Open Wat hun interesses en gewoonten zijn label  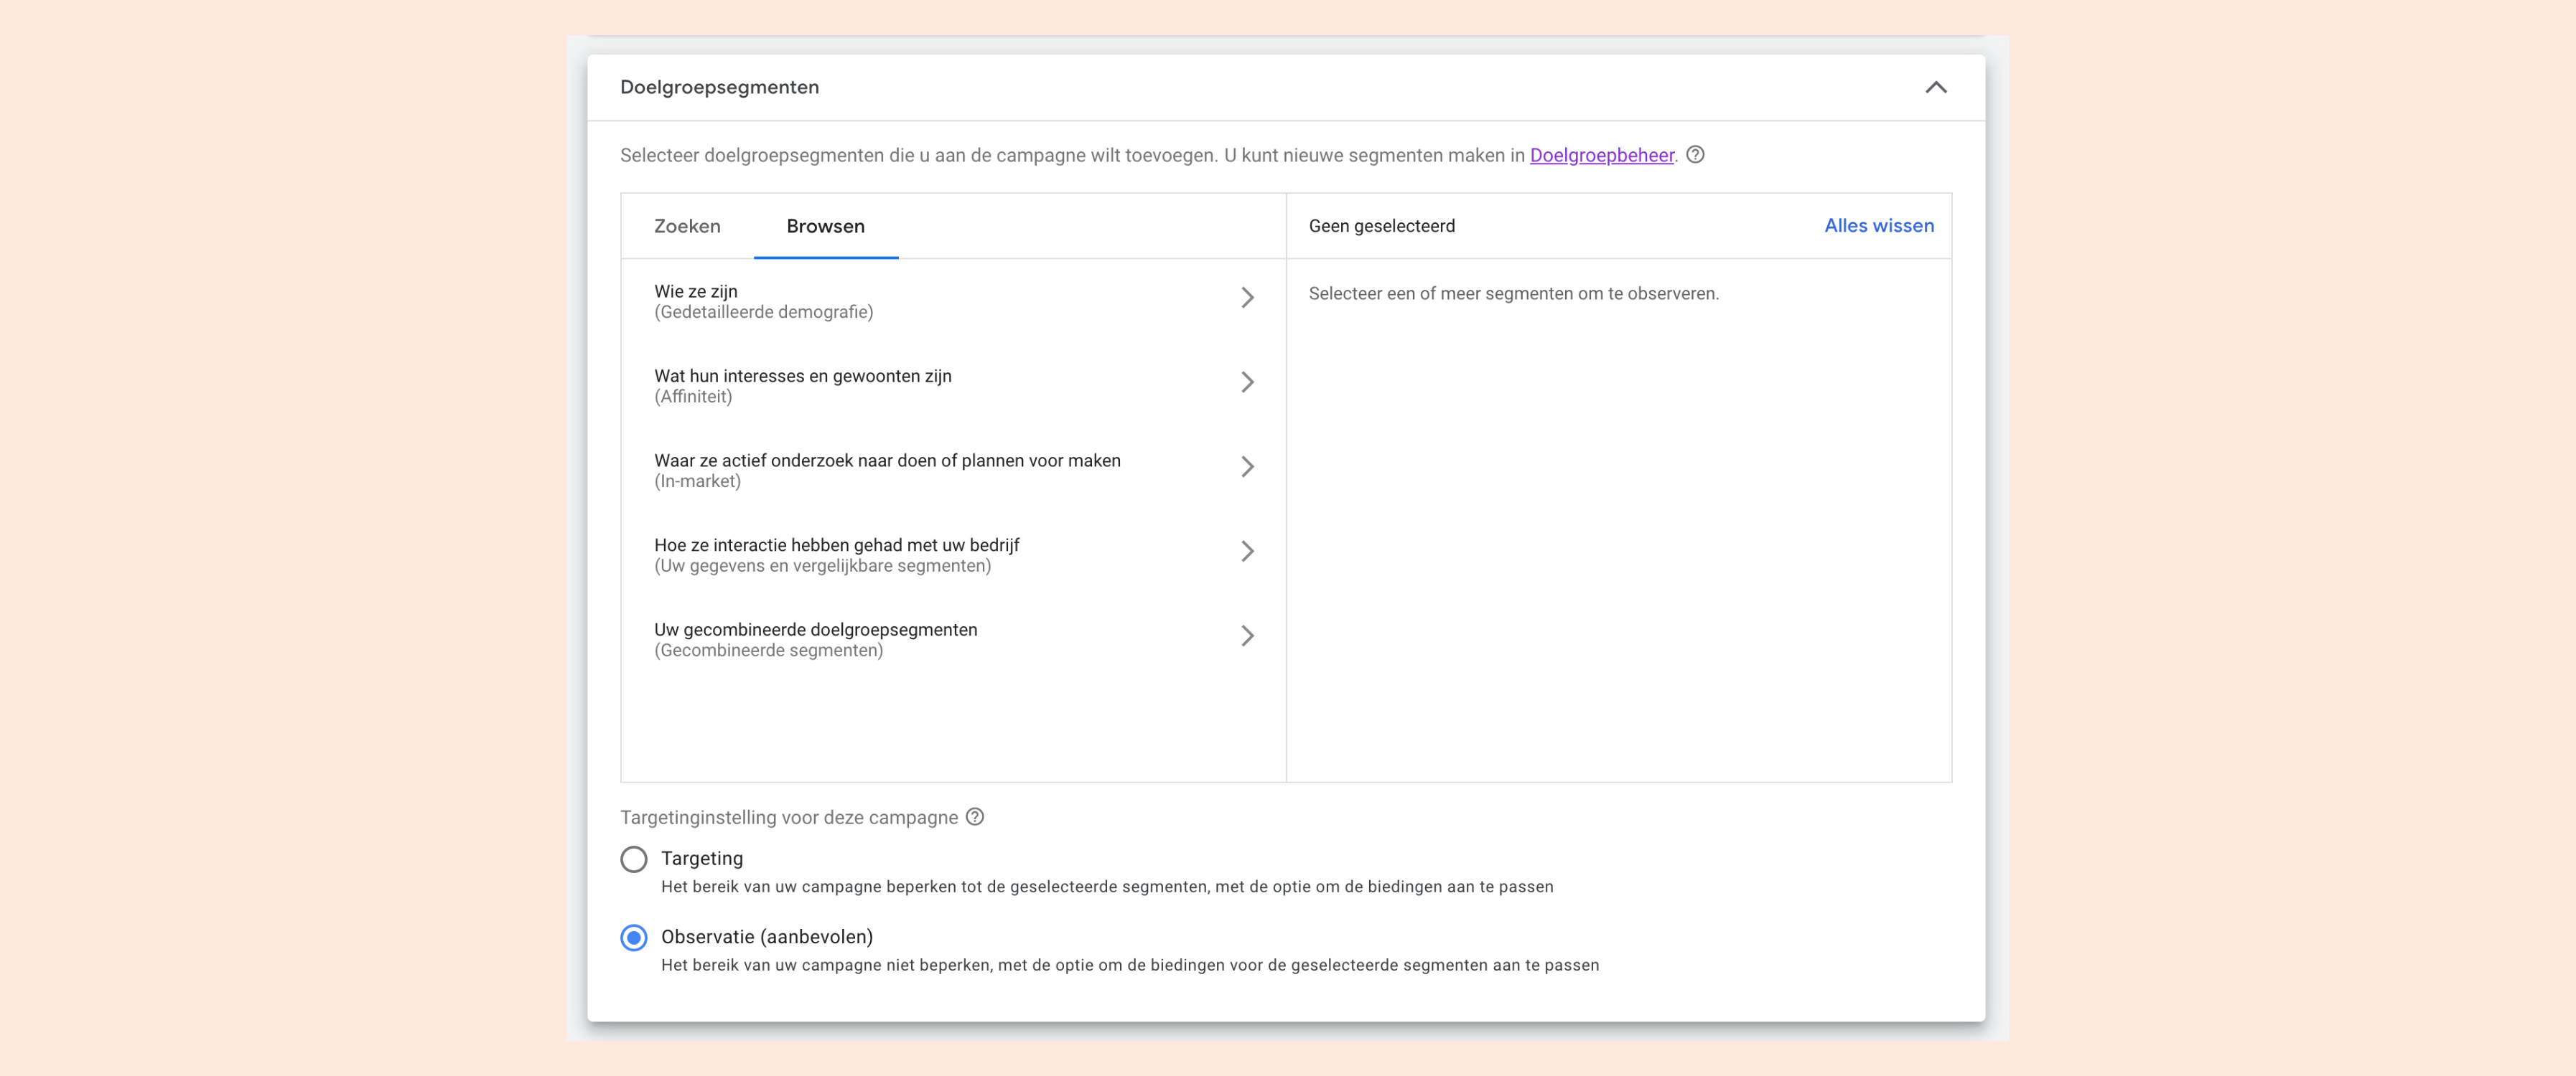[x=802, y=377]
